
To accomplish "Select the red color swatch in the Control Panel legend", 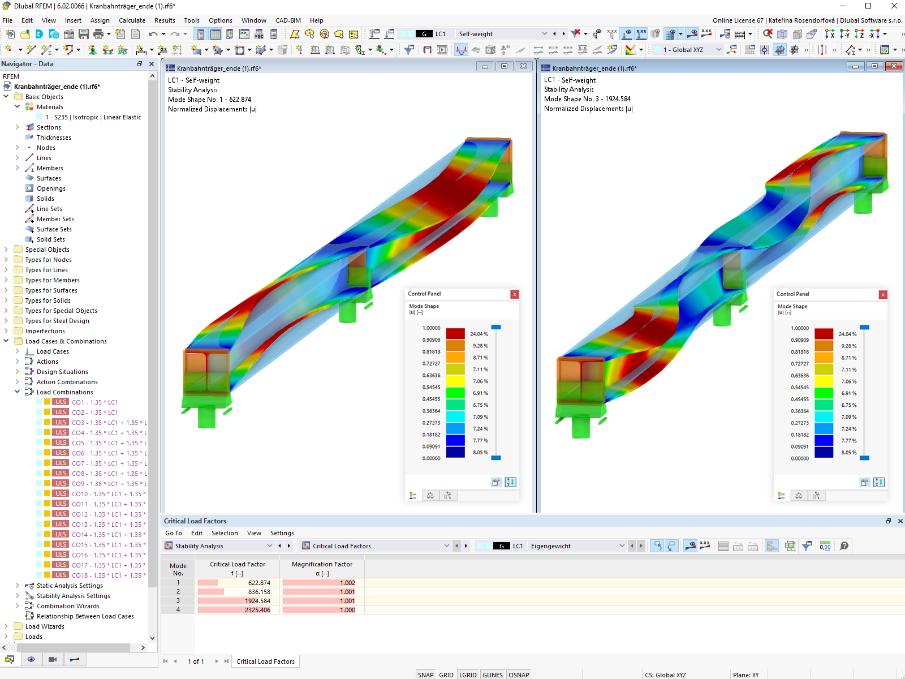I will click(455, 334).
